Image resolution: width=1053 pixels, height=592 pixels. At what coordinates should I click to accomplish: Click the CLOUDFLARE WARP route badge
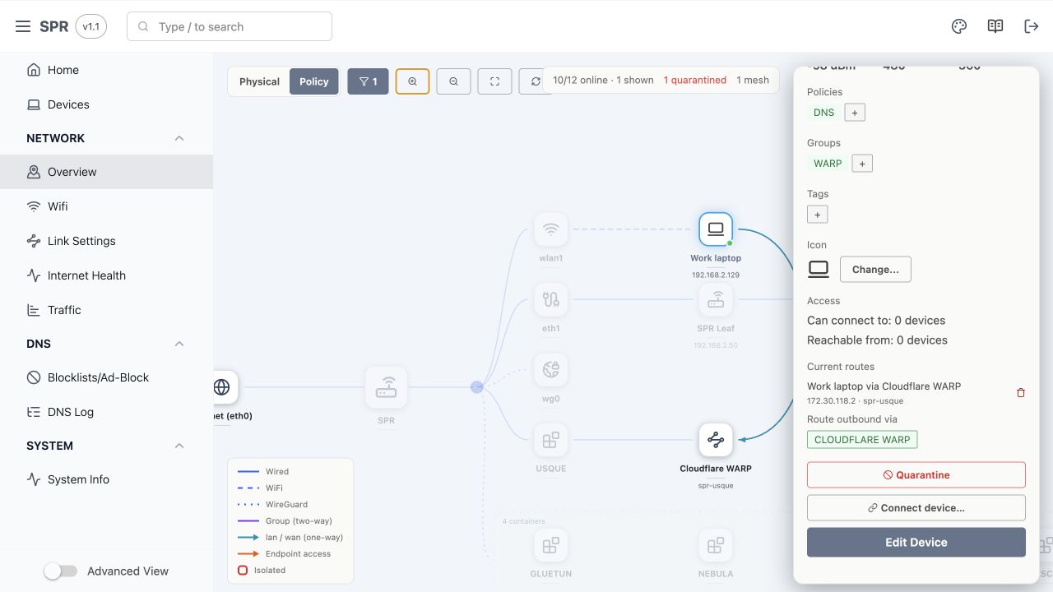[x=862, y=440]
